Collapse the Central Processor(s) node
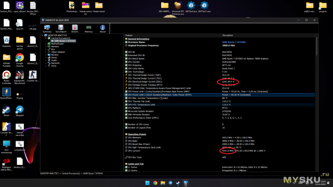This screenshot has height=187, width=333. point(46,38)
